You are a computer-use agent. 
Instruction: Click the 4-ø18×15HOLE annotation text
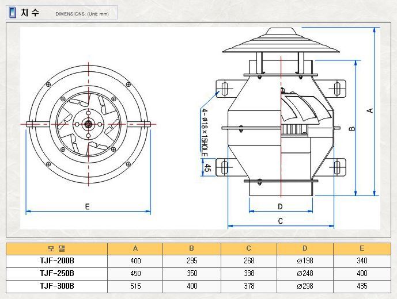click(x=204, y=132)
